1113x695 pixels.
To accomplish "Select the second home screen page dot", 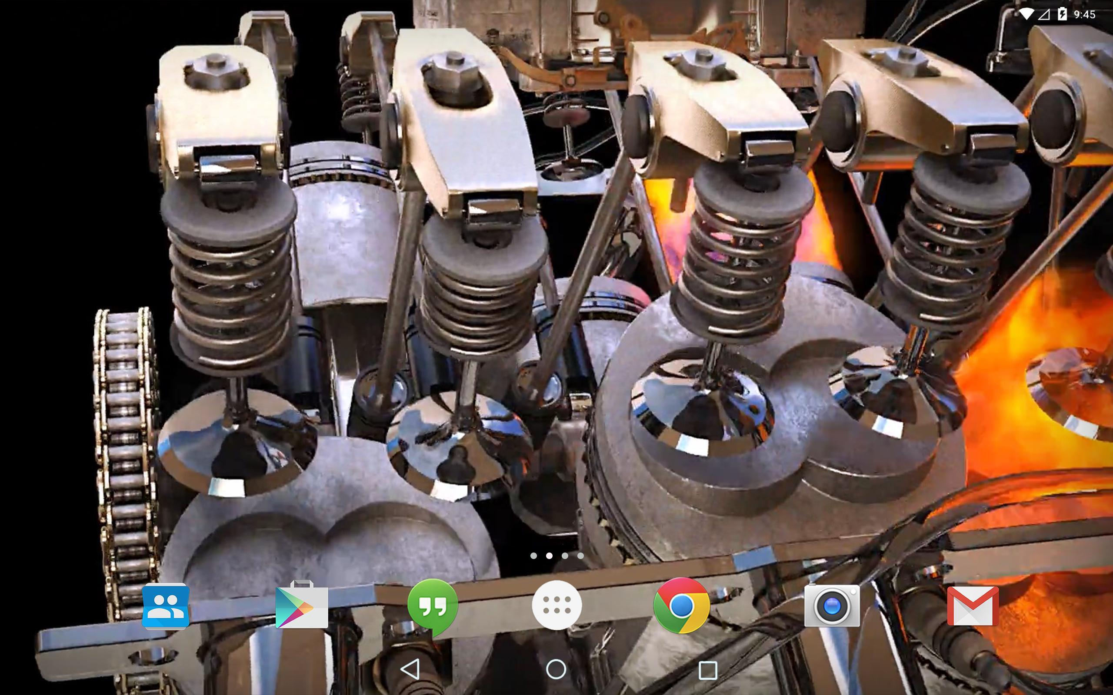I will coord(549,556).
